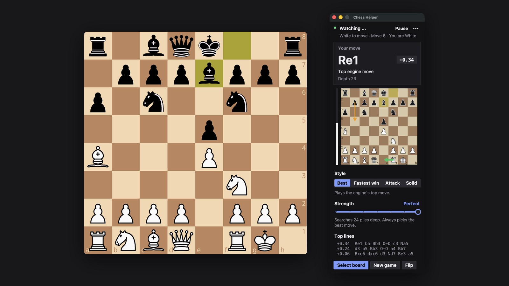Click the recommended move Re1 text

[x=348, y=60]
